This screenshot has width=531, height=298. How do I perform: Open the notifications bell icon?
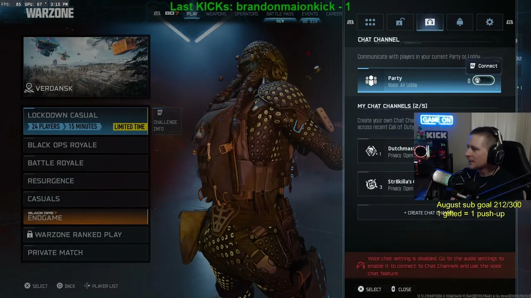460,22
